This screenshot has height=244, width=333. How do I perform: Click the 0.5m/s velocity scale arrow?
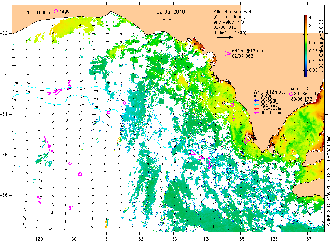click(x=225, y=38)
